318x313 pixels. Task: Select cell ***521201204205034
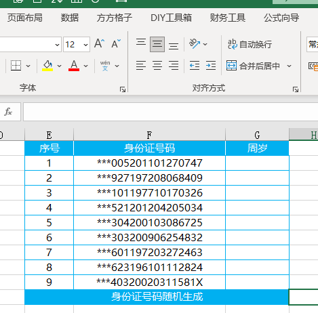click(149, 208)
